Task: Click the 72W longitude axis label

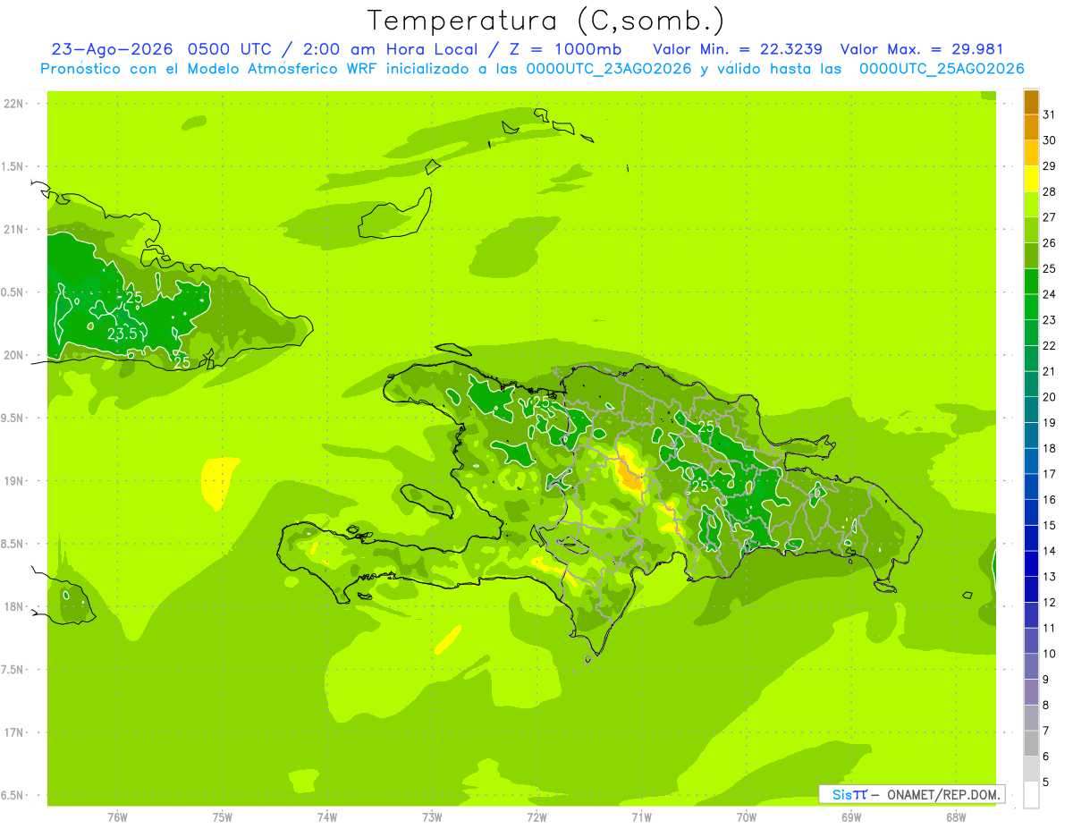Action: [x=536, y=817]
